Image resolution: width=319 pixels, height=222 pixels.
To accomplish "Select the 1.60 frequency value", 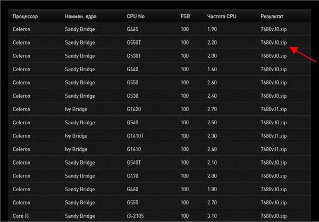I will tap(212, 70).
